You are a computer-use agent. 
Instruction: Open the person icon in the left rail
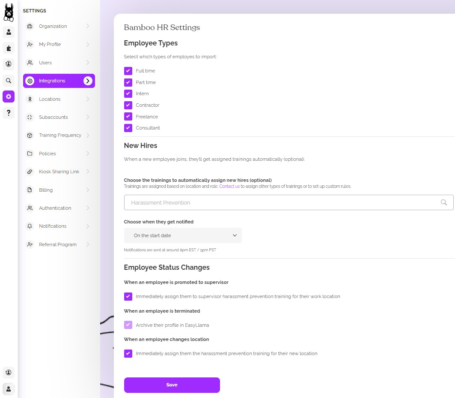9,32
